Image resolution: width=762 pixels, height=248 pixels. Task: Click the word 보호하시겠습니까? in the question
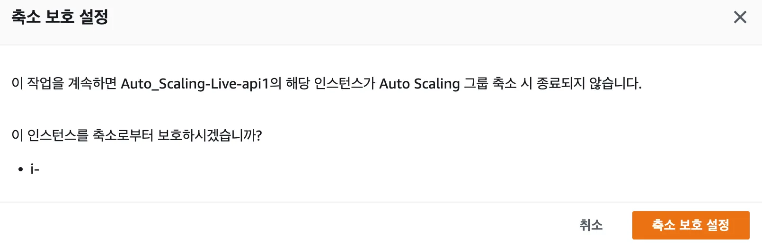coord(209,135)
